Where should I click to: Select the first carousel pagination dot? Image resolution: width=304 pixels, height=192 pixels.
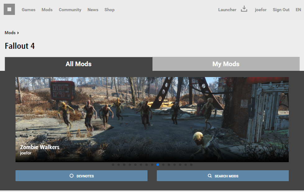tap(113, 165)
